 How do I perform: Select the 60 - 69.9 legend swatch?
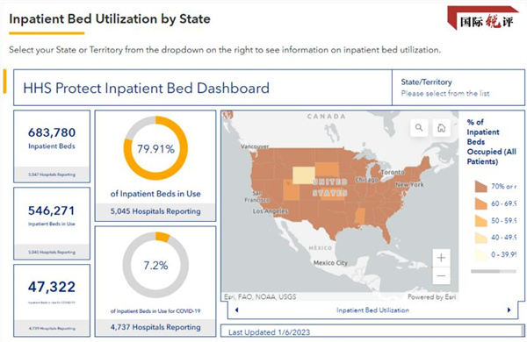(x=481, y=203)
